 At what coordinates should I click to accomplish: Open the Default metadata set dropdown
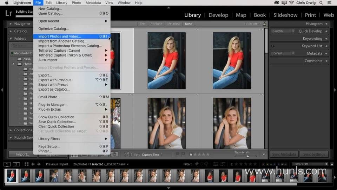[283, 53]
